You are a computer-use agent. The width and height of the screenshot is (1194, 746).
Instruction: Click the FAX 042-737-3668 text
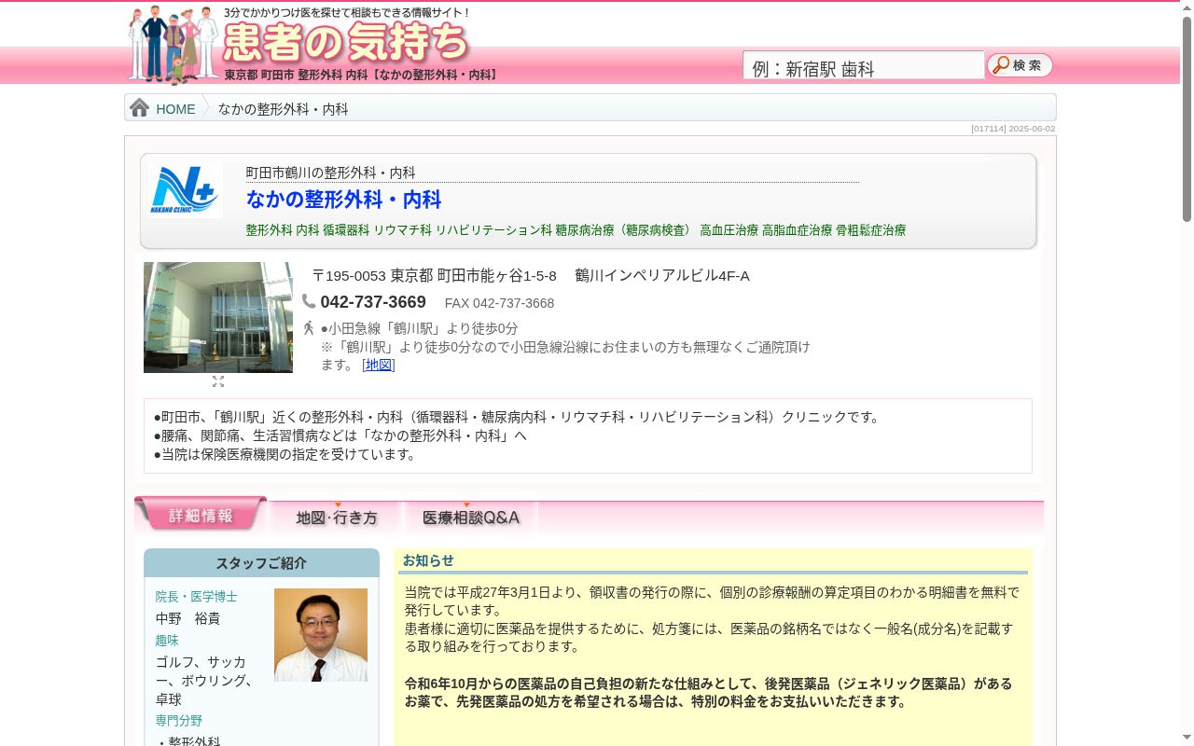[499, 303]
